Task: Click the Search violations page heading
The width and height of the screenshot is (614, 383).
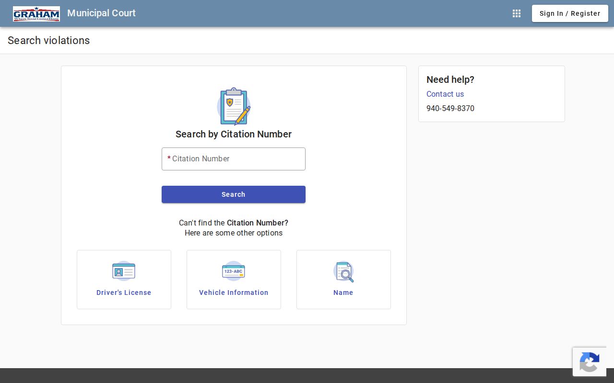Action: (x=48, y=40)
